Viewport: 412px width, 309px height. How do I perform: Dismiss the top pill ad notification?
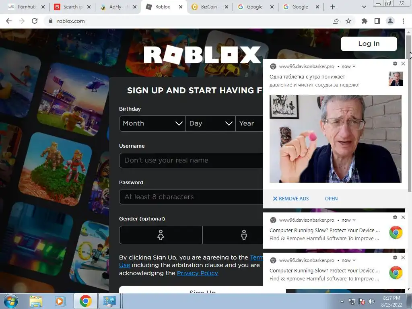(x=403, y=64)
